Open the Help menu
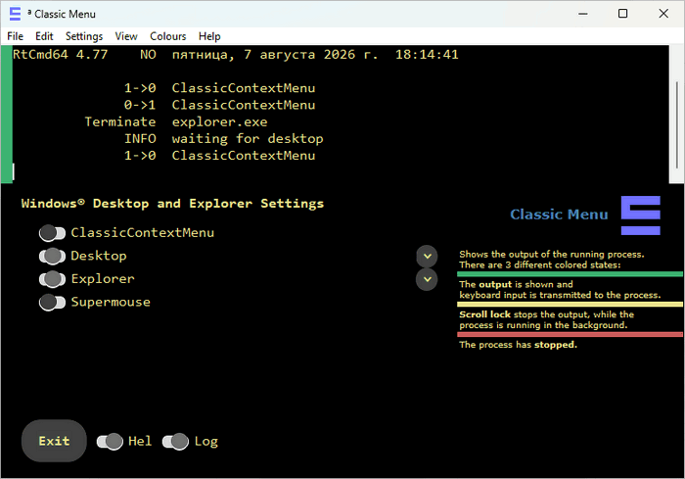Image resolution: width=685 pixels, height=479 pixels. (x=209, y=36)
